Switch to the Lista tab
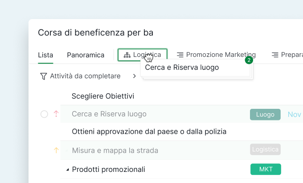The image size is (303, 183). pyautogui.click(x=45, y=55)
